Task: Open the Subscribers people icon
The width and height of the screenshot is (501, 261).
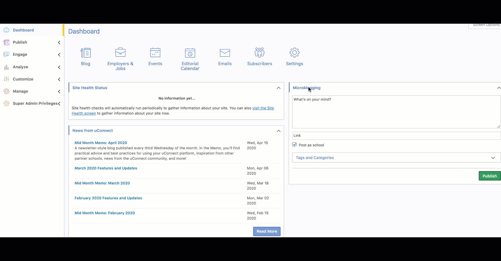Action: 259,53
